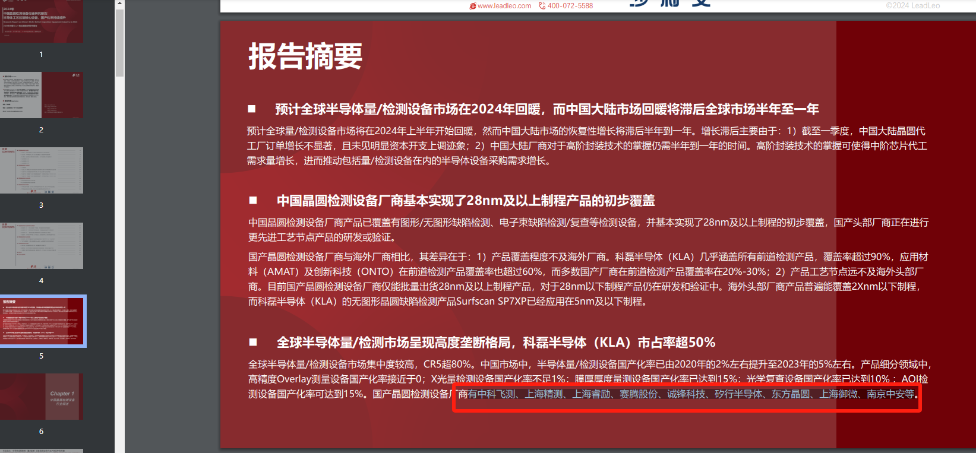Click the phone icon beside 400-072-5588
This screenshot has height=453, width=976.
click(542, 6)
